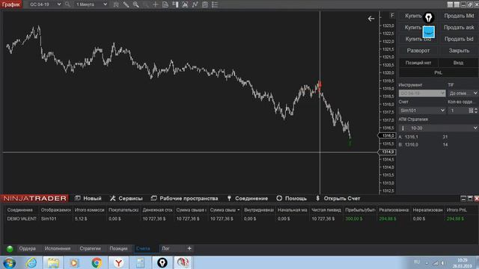Expand the ATM Стратегия 10-30 dropdown
Viewport: 479px width, 269px height.
point(439,128)
